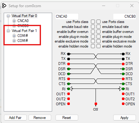Check enable hidden mode for CNCB0

pos(98,46)
